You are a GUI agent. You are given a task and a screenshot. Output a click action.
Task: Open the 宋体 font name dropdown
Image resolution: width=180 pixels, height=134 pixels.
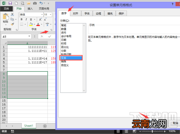(x=42, y=15)
